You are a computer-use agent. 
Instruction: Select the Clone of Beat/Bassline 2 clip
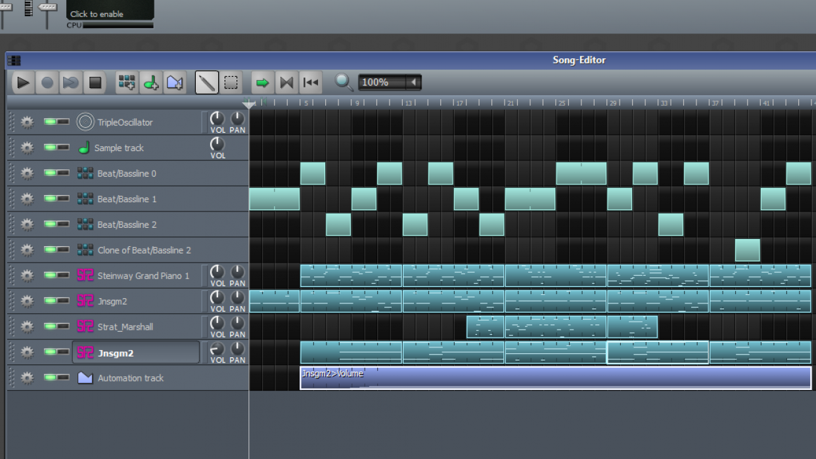(x=748, y=250)
